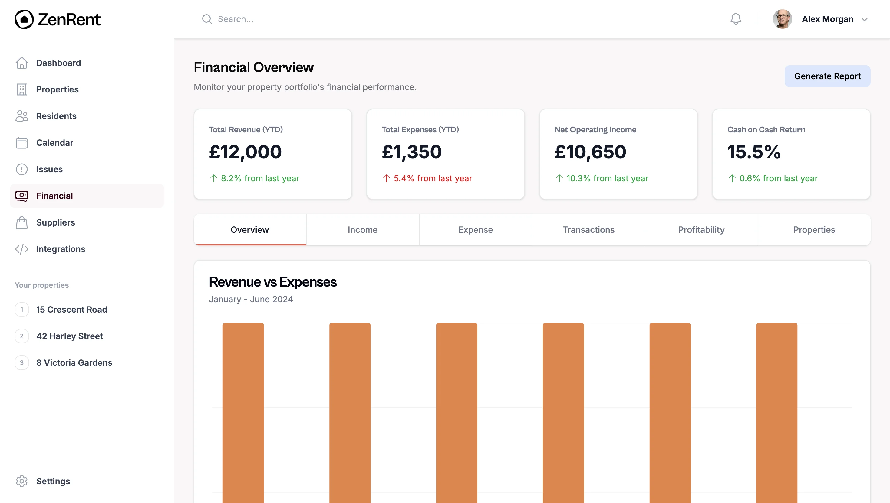Click the Financial Overview heading
This screenshot has width=890, height=503.
pos(254,67)
